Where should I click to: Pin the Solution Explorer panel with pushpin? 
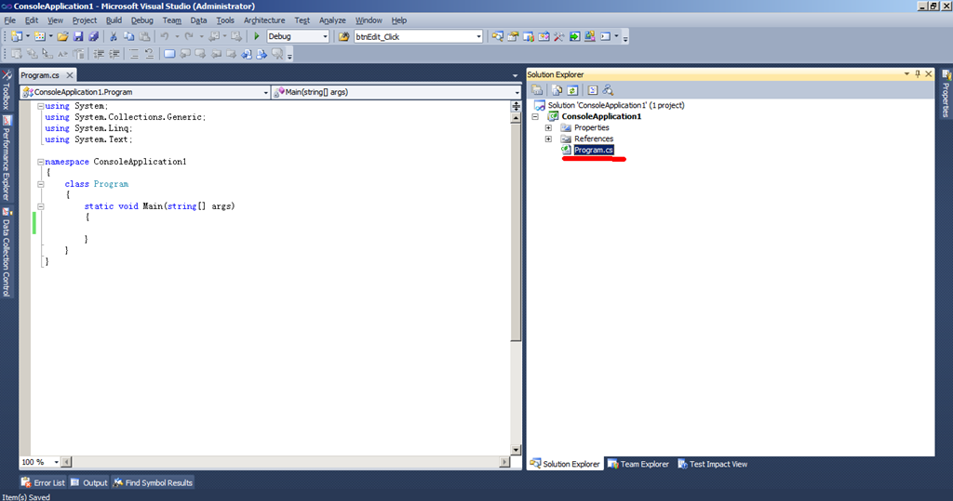917,74
